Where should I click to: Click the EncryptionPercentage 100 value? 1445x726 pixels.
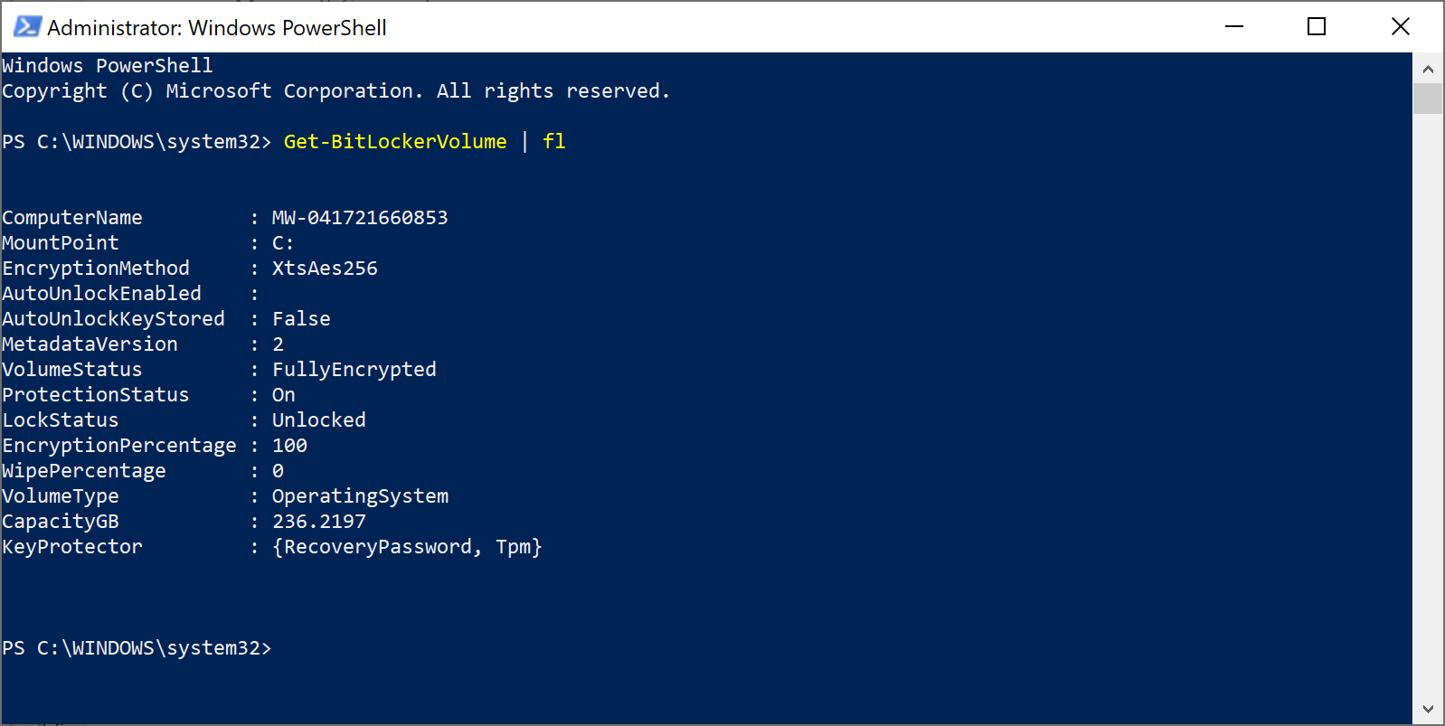tap(290, 445)
